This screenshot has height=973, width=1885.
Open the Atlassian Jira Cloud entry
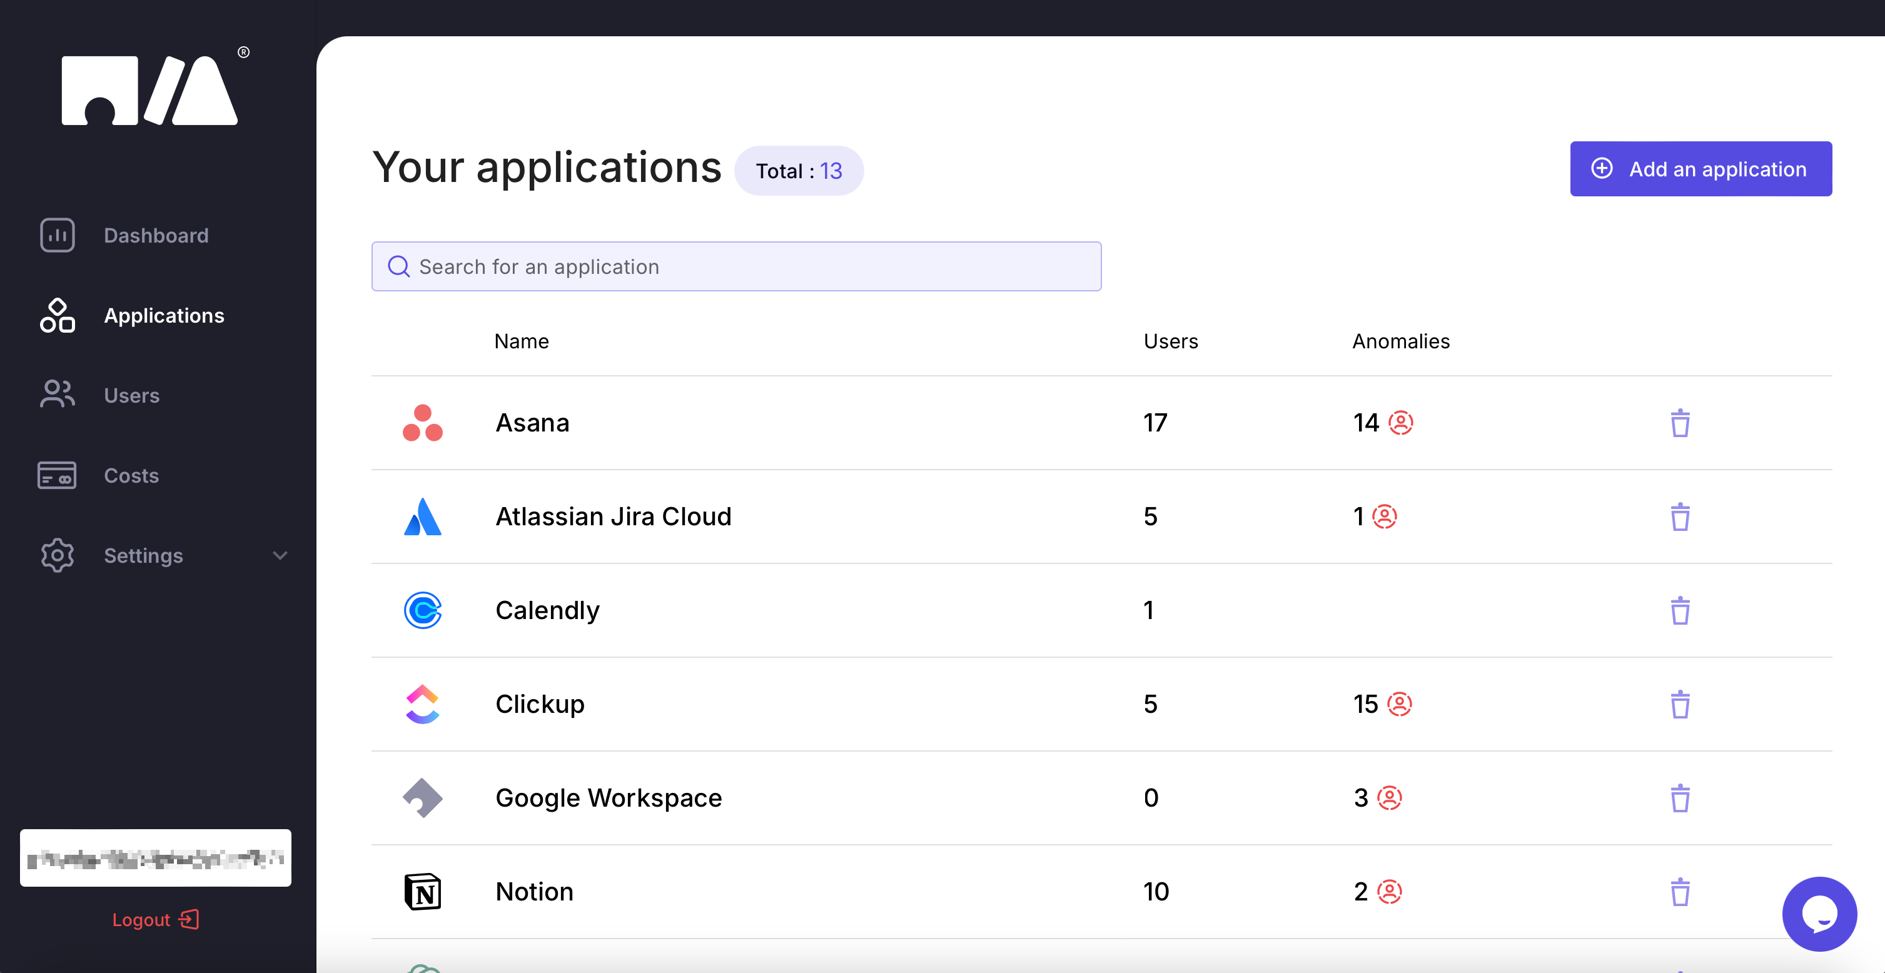click(612, 517)
